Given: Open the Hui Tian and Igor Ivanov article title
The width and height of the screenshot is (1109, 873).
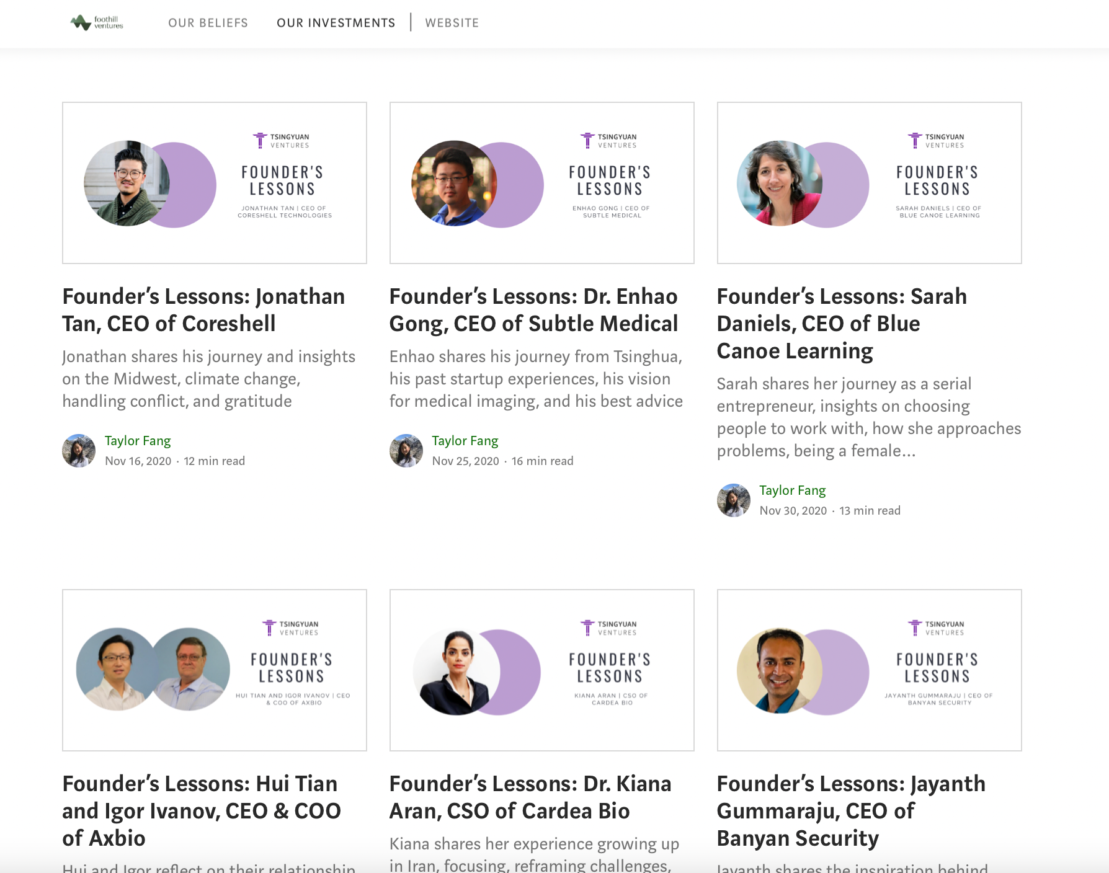Looking at the screenshot, I should click(202, 810).
